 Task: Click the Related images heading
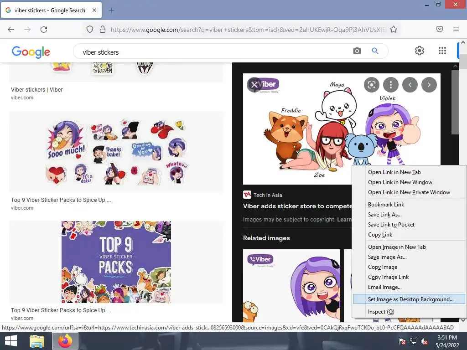coord(266,238)
